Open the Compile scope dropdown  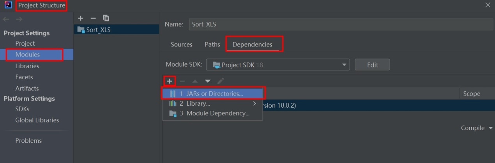pos(478,128)
